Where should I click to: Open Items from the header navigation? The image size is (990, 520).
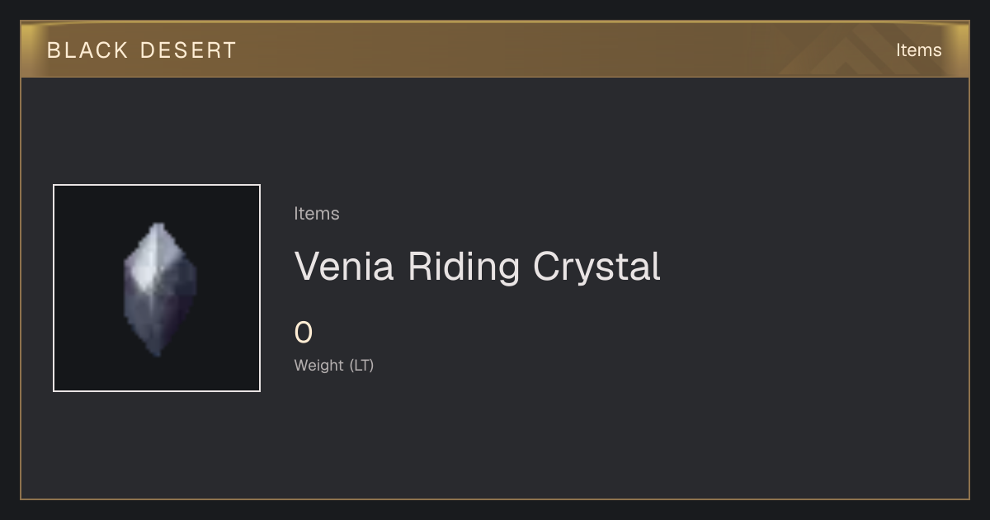[x=918, y=50]
